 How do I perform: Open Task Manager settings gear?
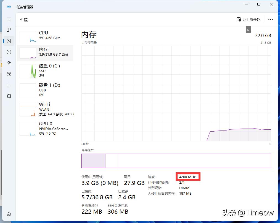9,214
